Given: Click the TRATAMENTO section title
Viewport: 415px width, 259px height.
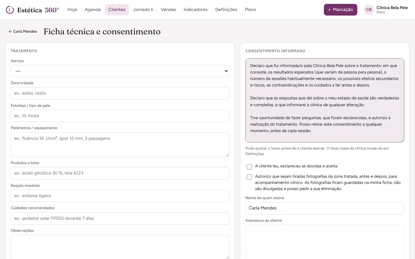Looking at the screenshot, I should coord(24,51).
